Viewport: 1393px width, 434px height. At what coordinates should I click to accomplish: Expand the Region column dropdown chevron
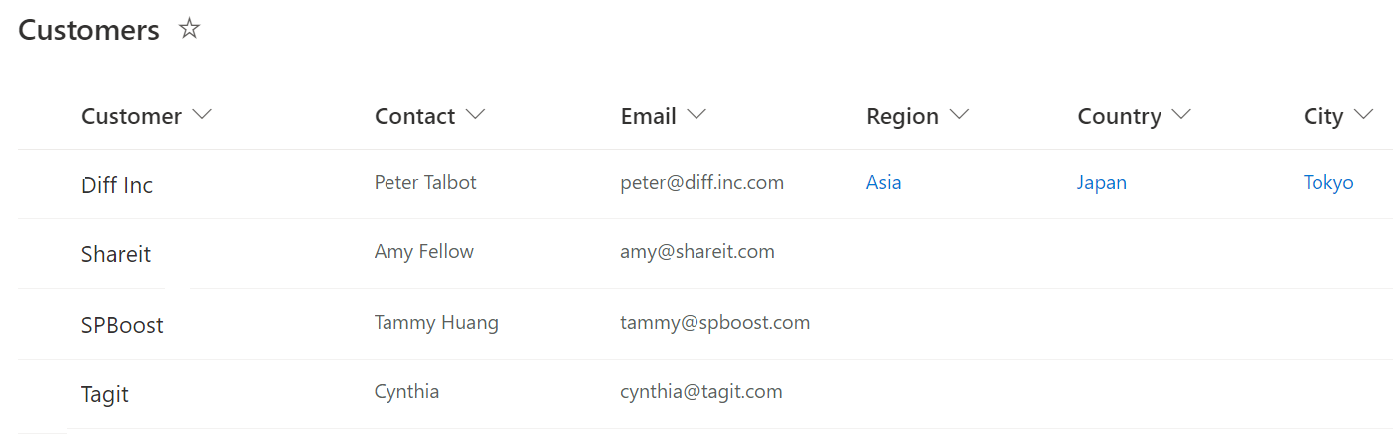[x=959, y=115]
